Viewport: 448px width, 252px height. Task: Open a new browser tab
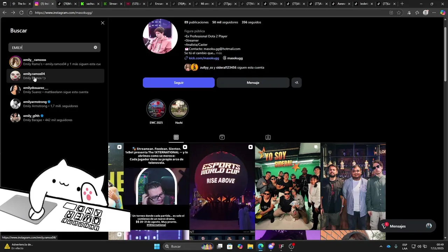[x=402, y=4]
